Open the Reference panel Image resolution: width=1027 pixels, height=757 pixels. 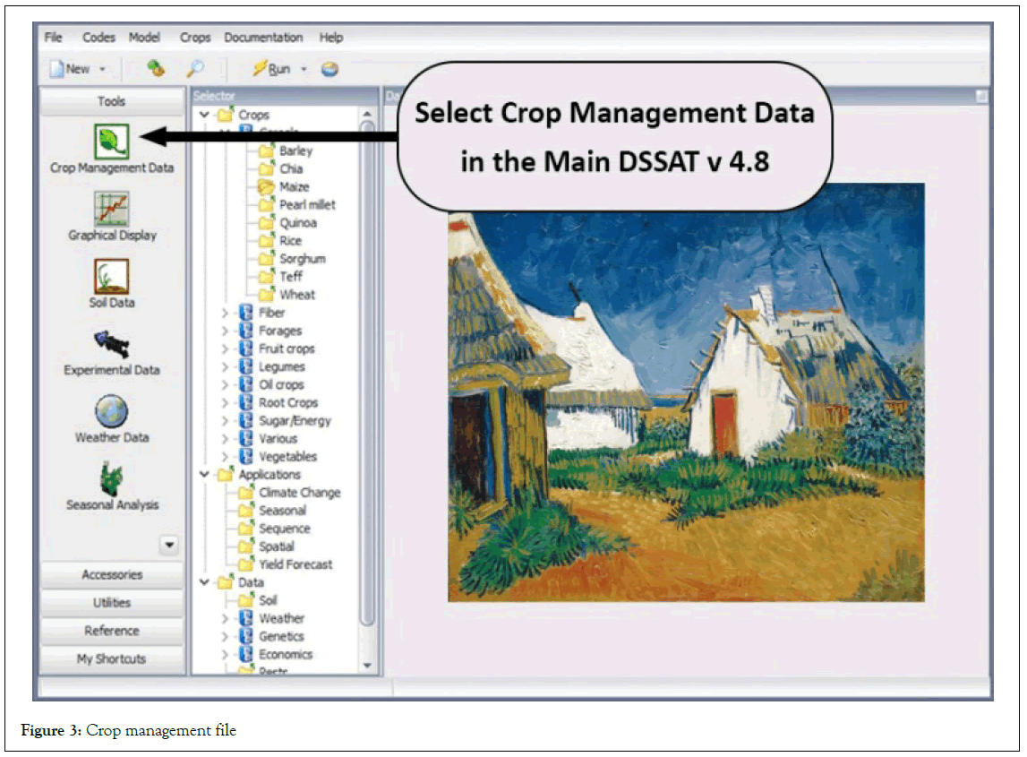(x=112, y=632)
